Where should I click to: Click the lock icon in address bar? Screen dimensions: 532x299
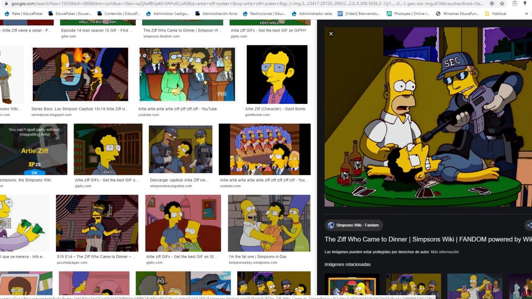tap(6, 3)
